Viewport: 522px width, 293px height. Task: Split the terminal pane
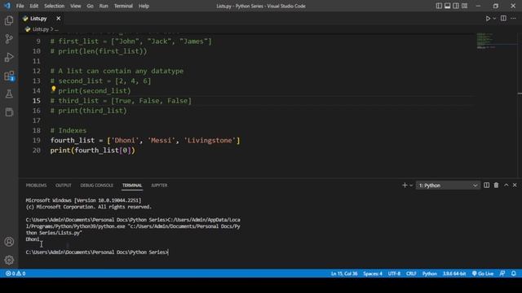click(x=486, y=186)
